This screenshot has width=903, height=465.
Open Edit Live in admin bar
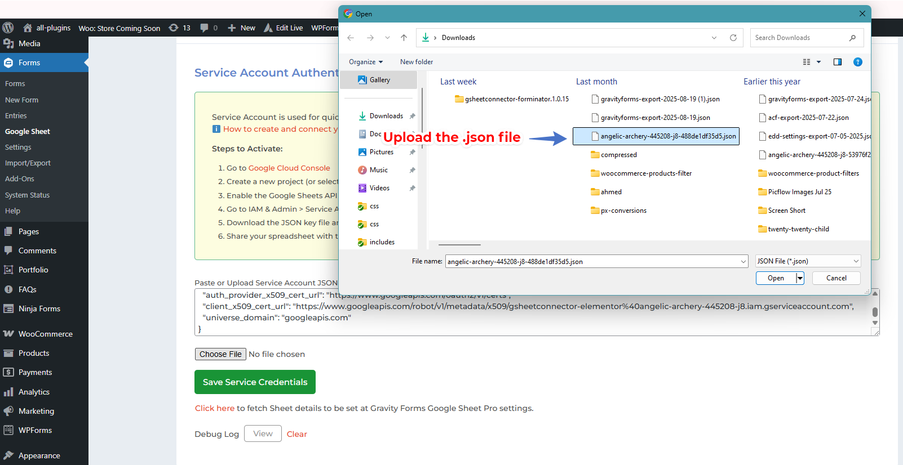coord(284,28)
